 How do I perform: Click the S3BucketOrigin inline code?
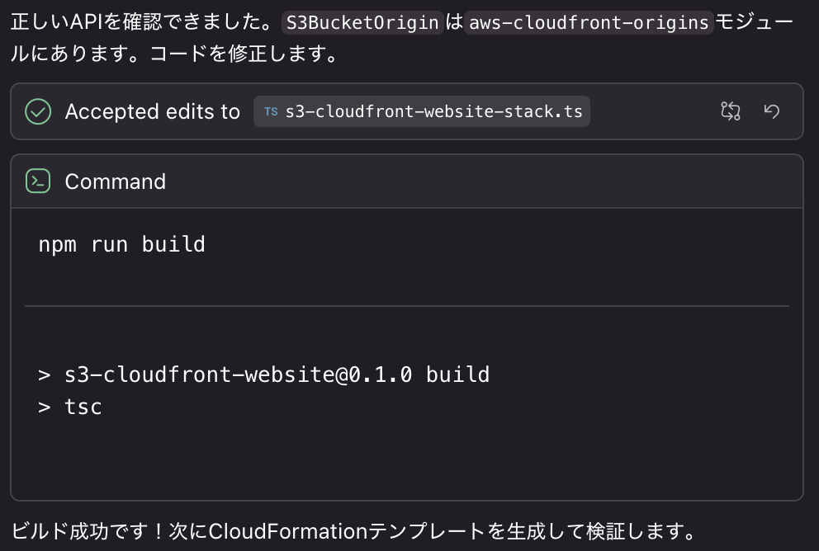click(x=362, y=23)
